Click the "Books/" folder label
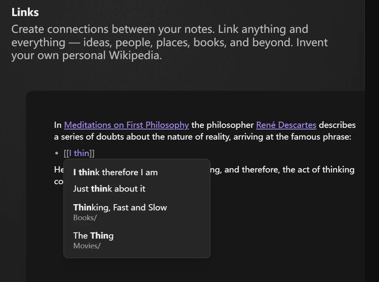379x282 pixels. [x=85, y=217]
